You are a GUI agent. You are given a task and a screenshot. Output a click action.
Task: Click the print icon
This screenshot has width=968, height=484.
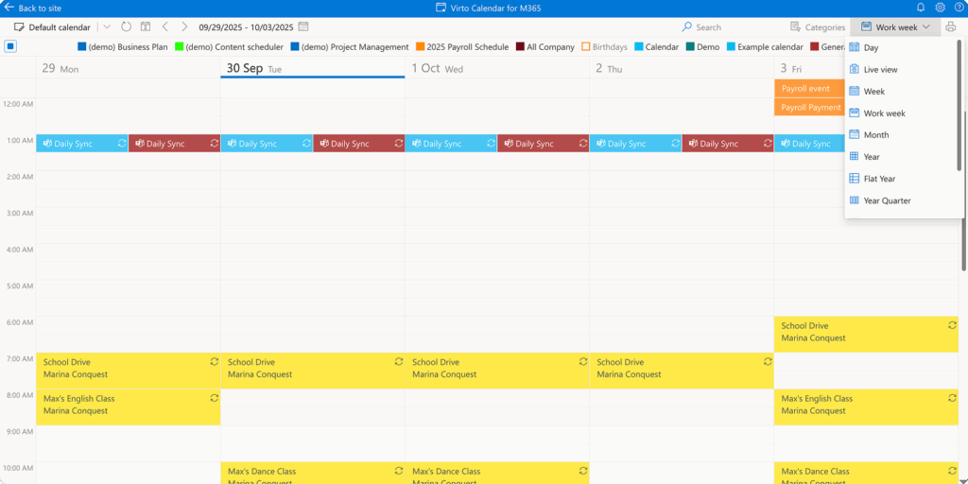[x=951, y=27]
